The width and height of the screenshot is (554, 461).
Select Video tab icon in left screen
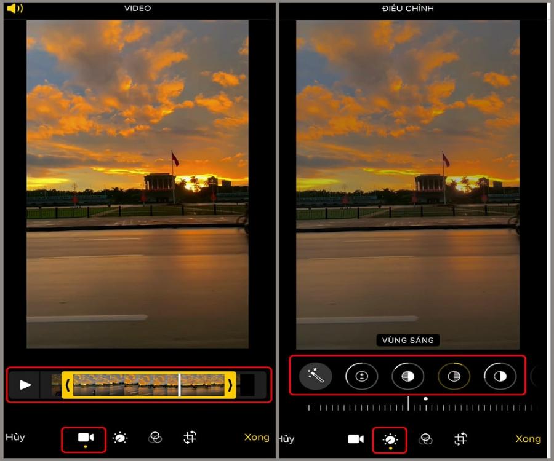pos(86,438)
